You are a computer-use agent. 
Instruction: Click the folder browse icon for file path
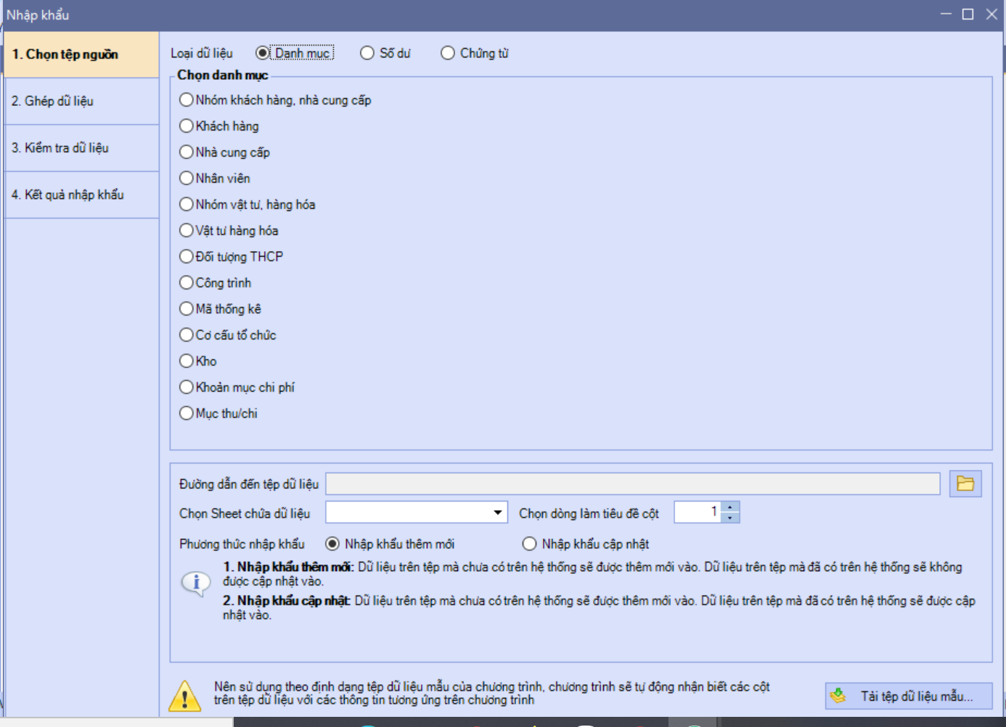965,484
